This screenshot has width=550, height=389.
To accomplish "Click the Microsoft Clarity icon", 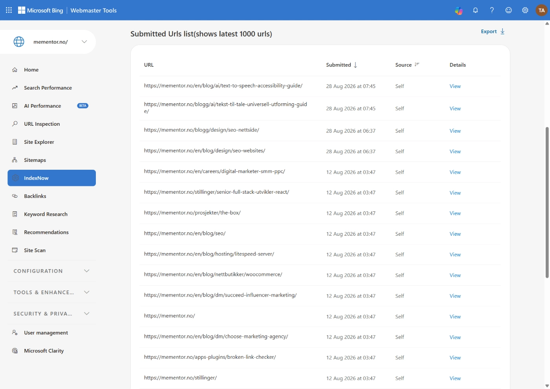I will coord(15,350).
